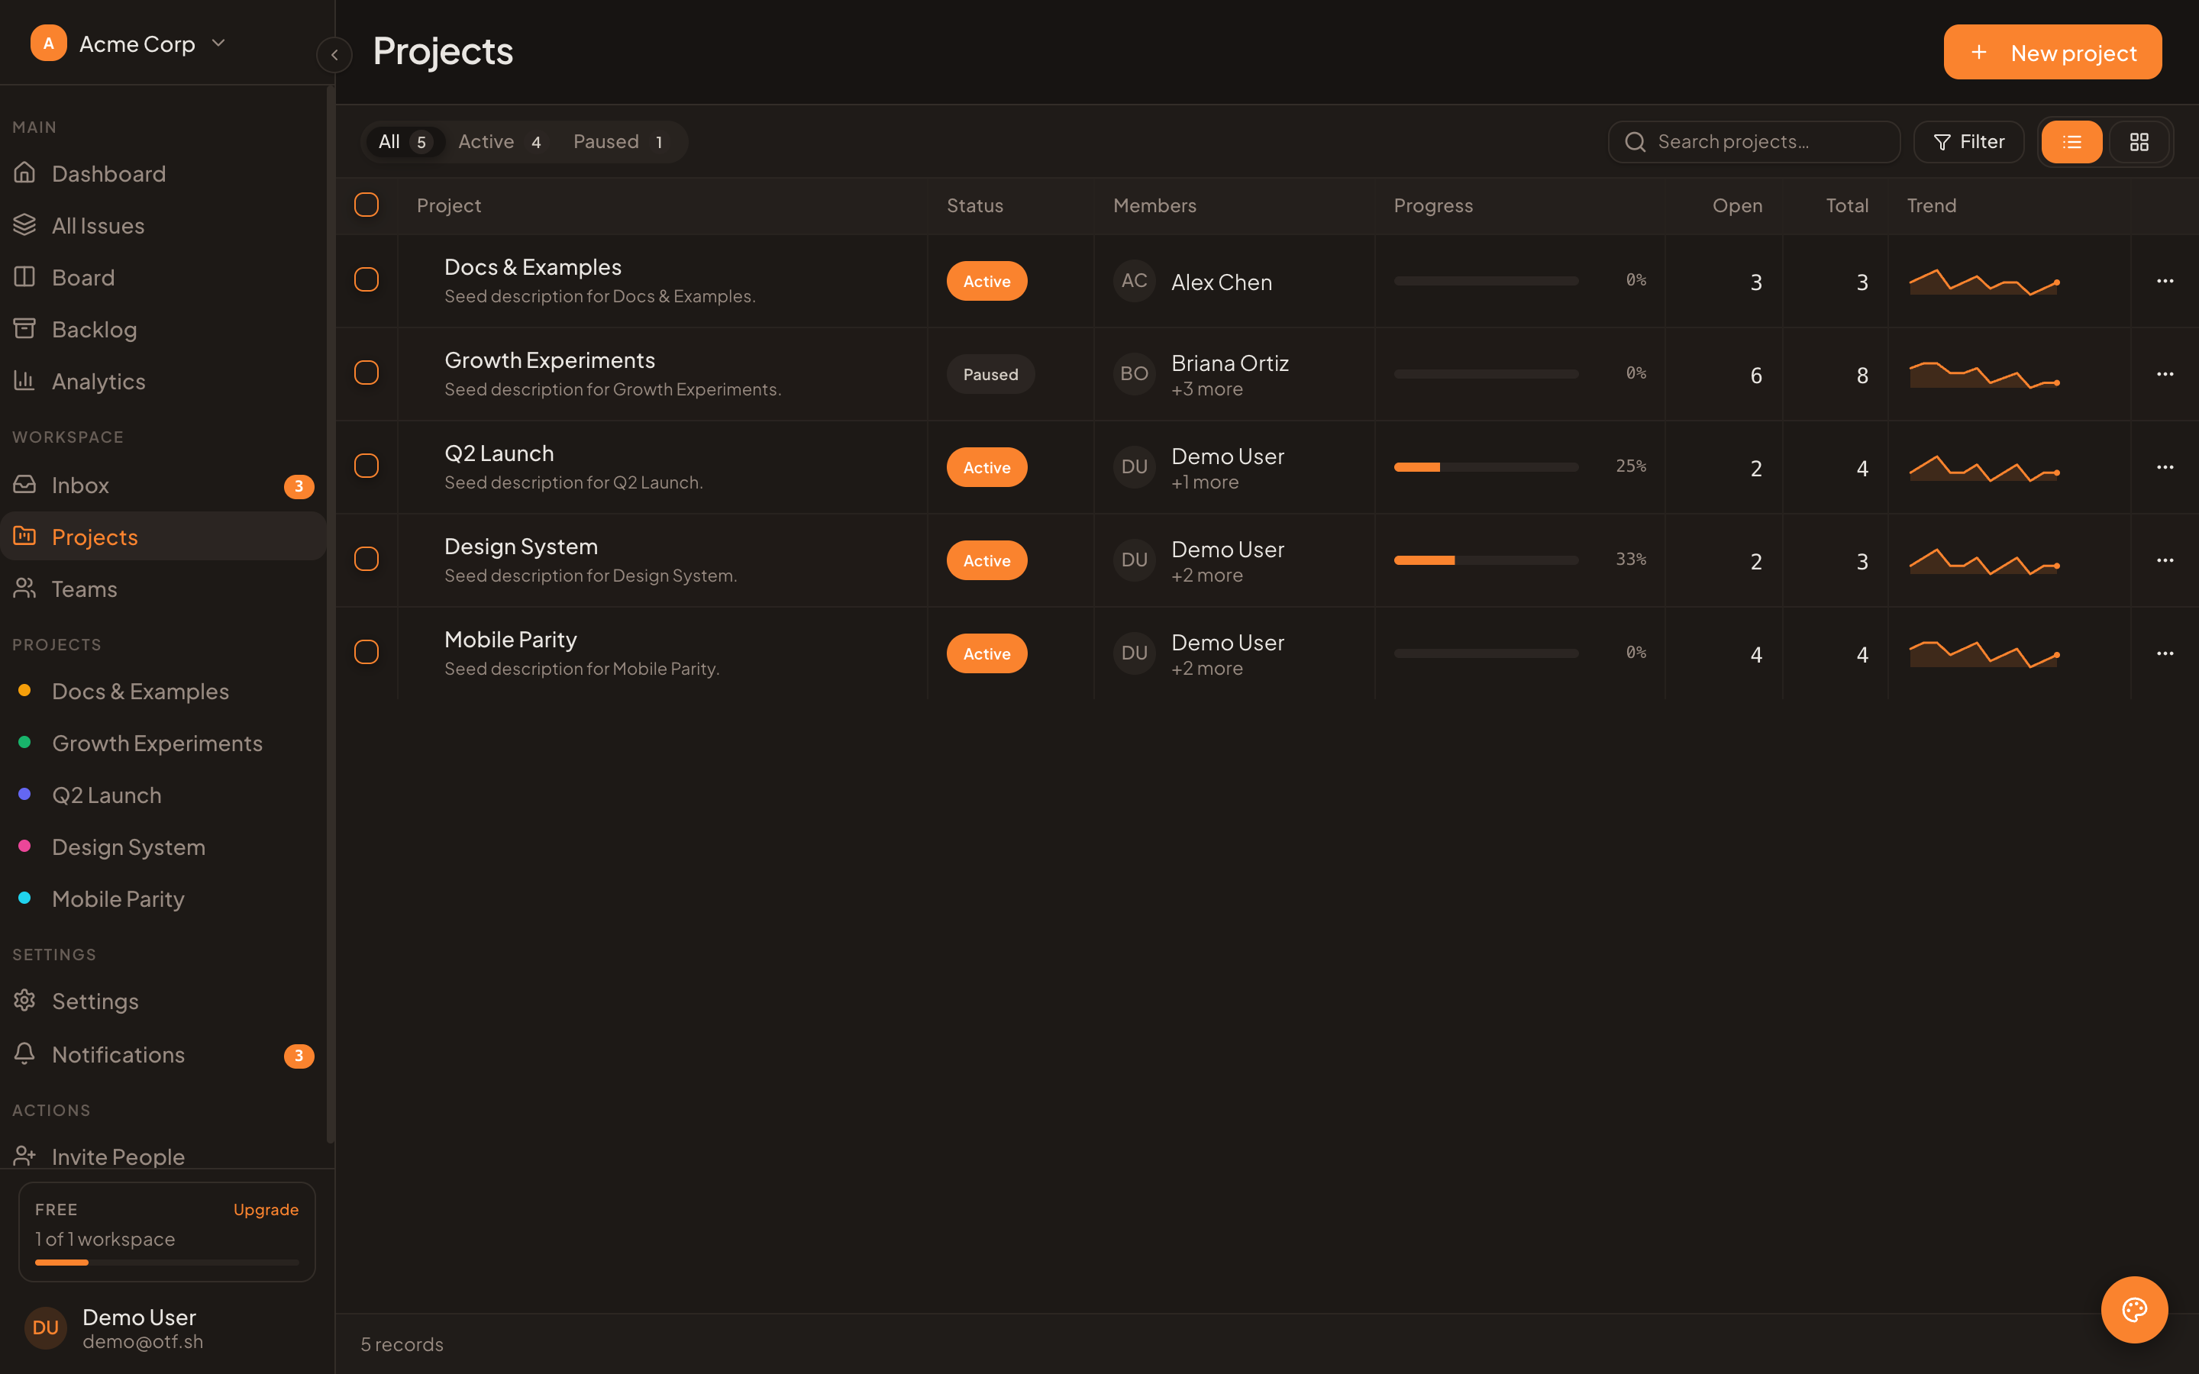Click the All Issues layers icon
This screenshot has width=2199, height=1374.
24,224
